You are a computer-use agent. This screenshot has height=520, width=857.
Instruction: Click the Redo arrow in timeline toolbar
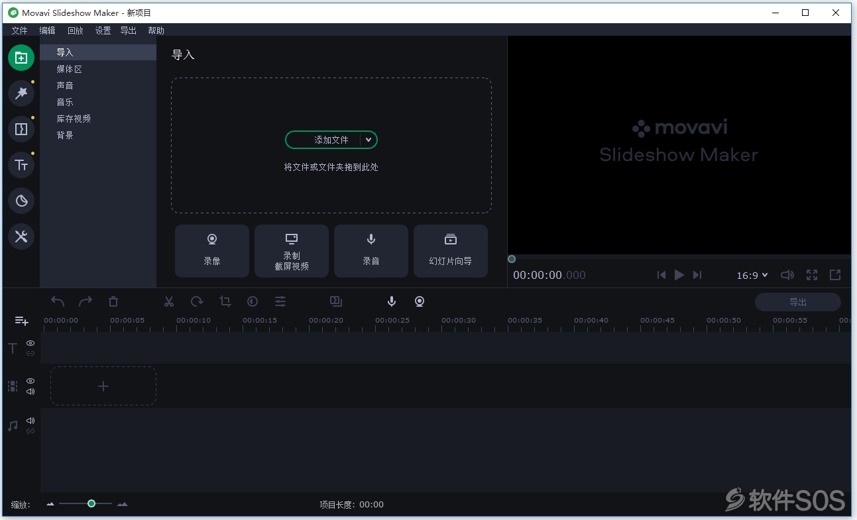click(86, 301)
